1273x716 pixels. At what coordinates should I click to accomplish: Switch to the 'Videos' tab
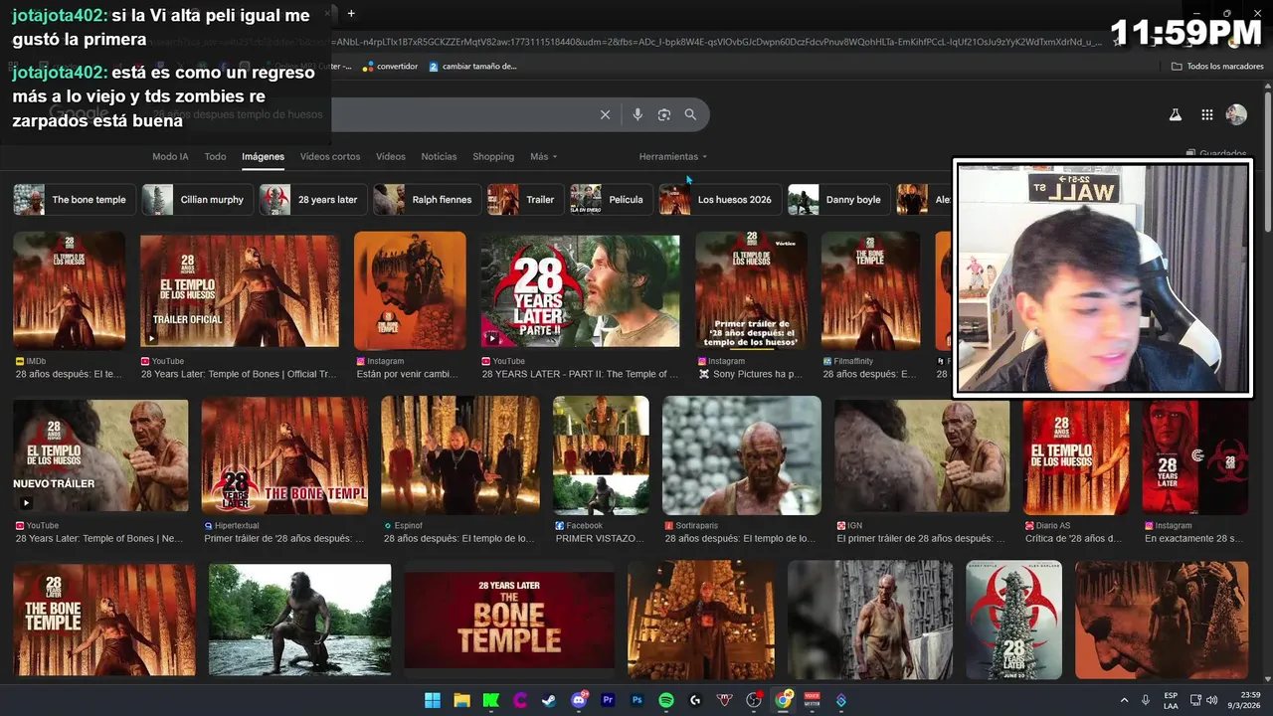(x=391, y=157)
